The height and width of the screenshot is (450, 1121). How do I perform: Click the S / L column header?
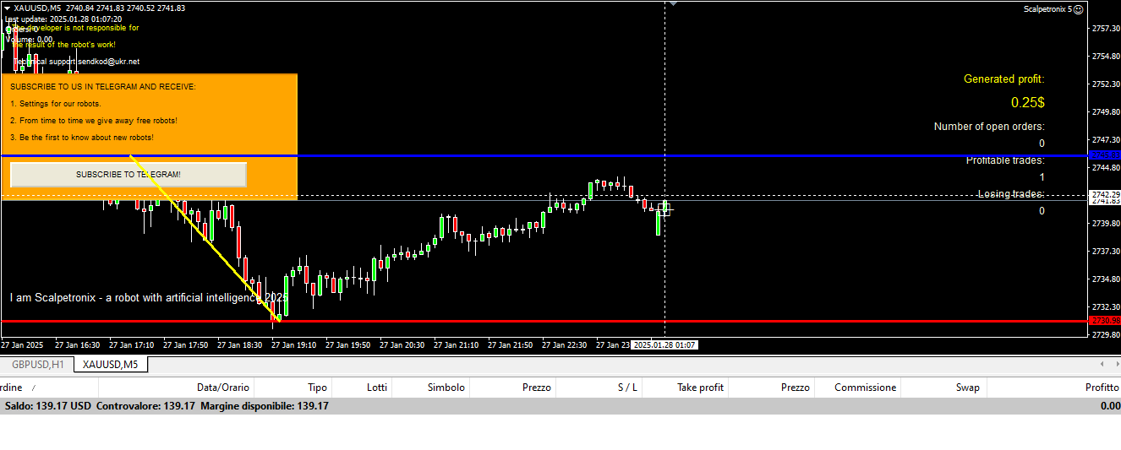click(627, 388)
